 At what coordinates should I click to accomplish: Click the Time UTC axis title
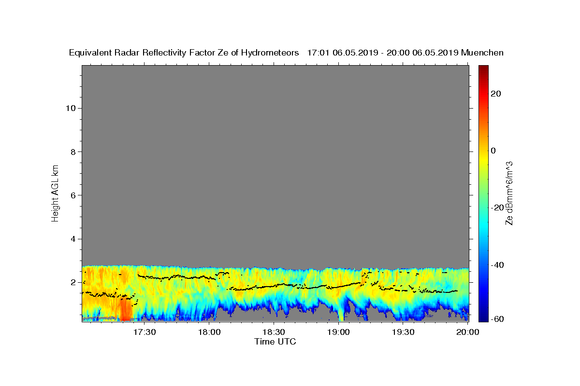click(x=275, y=342)
